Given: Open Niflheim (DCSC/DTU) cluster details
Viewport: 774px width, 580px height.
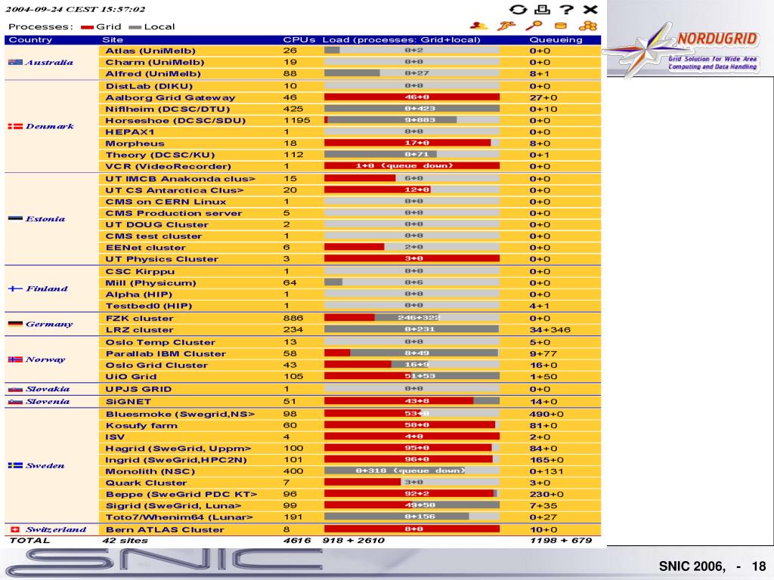Looking at the screenshot, I should tap(168, 109).
